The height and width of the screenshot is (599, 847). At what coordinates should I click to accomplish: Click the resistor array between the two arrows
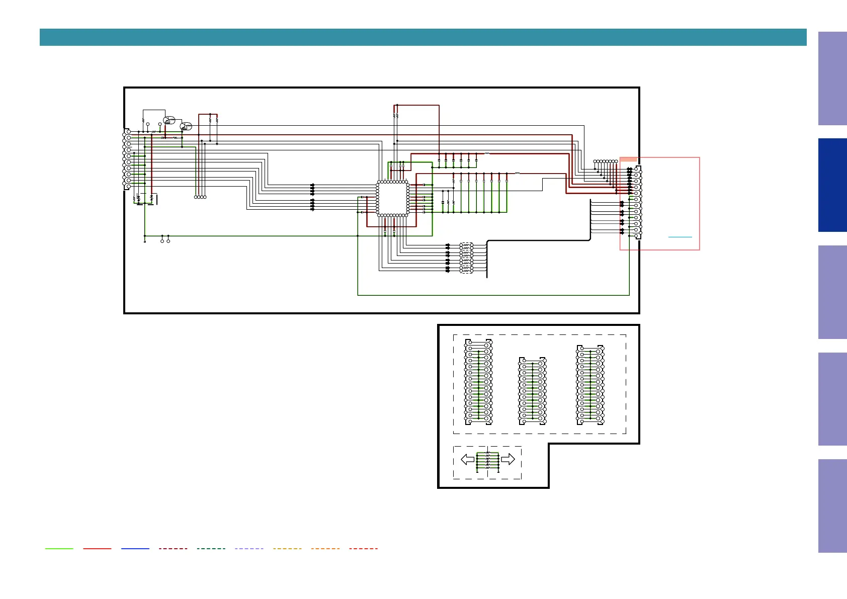[487, 460]
